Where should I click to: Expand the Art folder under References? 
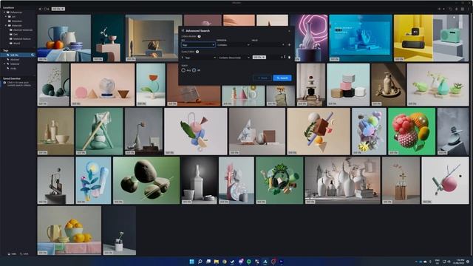tap(6, 17)
